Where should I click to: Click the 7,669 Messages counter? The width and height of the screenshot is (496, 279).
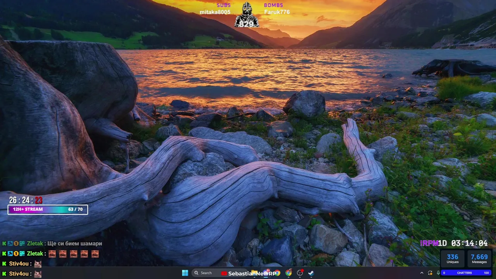coord(479,258)
